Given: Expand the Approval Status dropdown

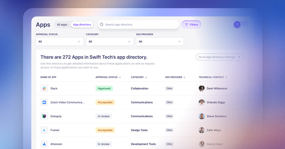Looking at the screenshot, I should pyautogui.click(x=60, y=42).
